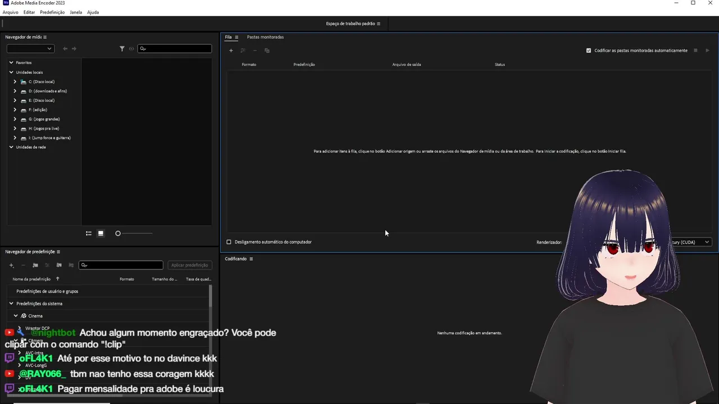Click the add output icon in queue toolbar

coord(243,50)
